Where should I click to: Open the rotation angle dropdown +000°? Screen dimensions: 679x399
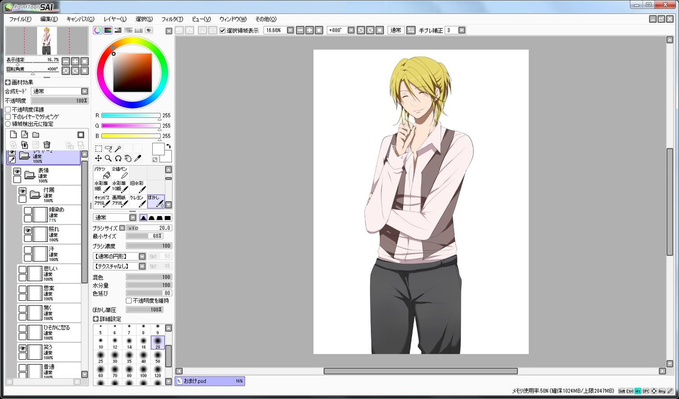(x=351, y=30)
